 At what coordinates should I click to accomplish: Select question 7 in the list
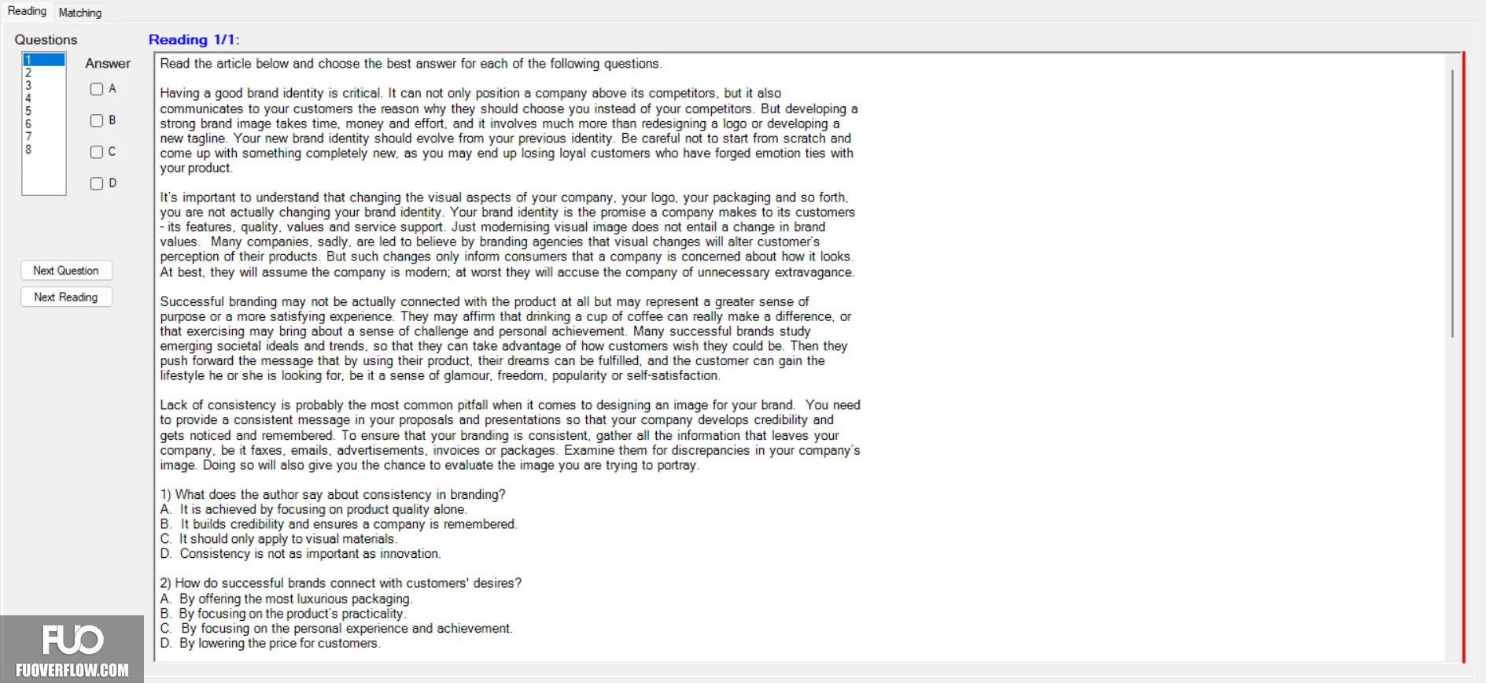coord(43,136)
